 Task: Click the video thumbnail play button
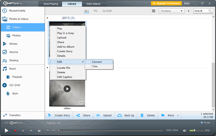coord(67,89)
